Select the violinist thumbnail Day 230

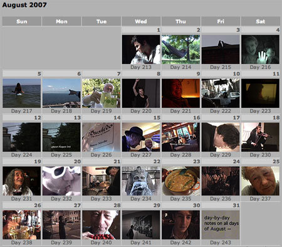(x=260, y=137)
